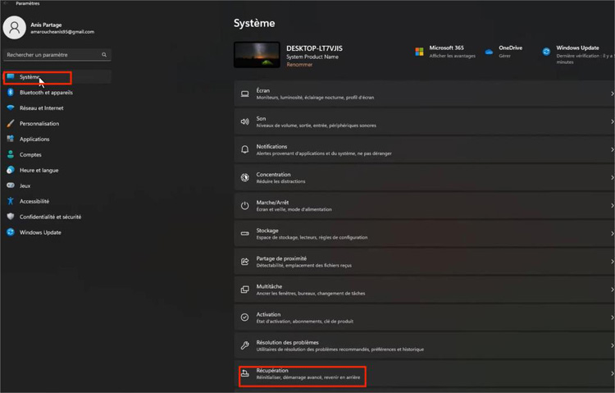This screenshot has width=615, height=393.
Task: Go to Personnalisation settings
Action: tap(57, 123)
